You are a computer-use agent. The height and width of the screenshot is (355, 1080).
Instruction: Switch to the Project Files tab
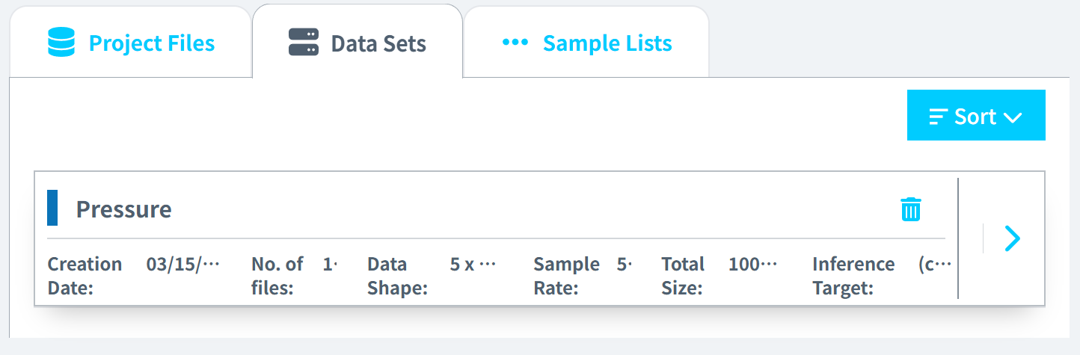pyautogui.click(x=151, y=43)
